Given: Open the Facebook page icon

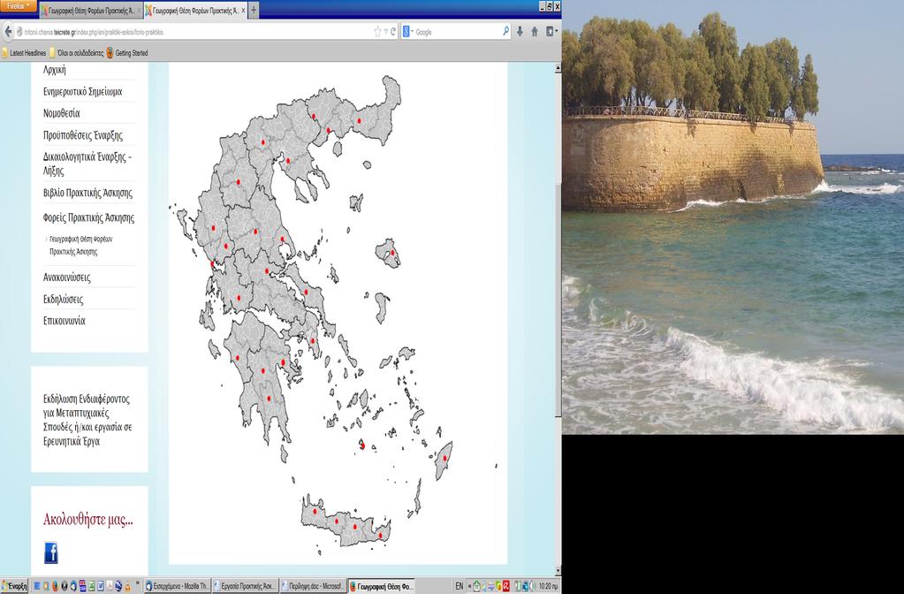Looking at the screenshot, I should pos(50,552).
